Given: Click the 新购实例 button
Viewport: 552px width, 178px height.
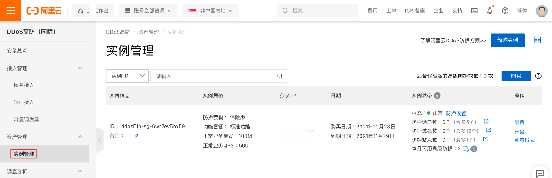Looking at the screenshot, I should 507,40.
